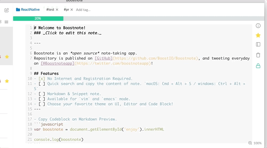Open the 100% zoom level dropdown
267x148 pixels.
257,143
